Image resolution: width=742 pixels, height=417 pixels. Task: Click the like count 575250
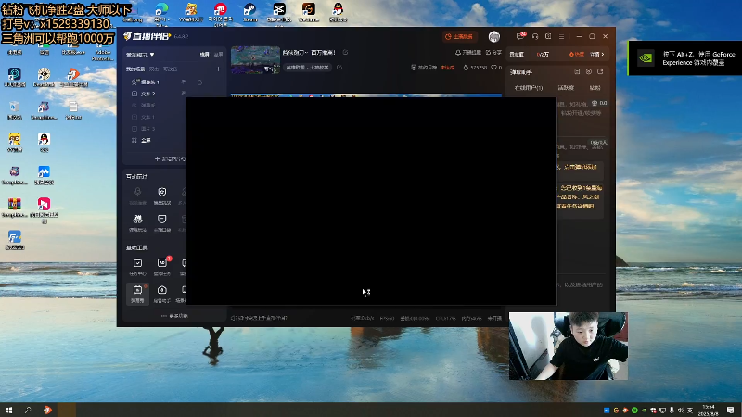pos(475,68)
